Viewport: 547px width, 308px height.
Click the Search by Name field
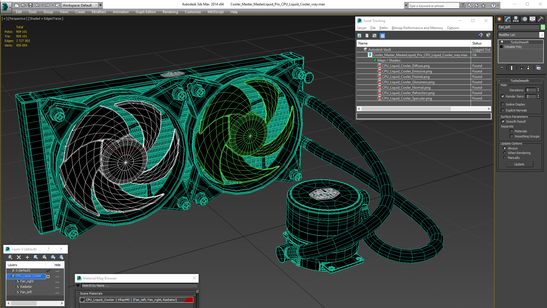[139, 285]
